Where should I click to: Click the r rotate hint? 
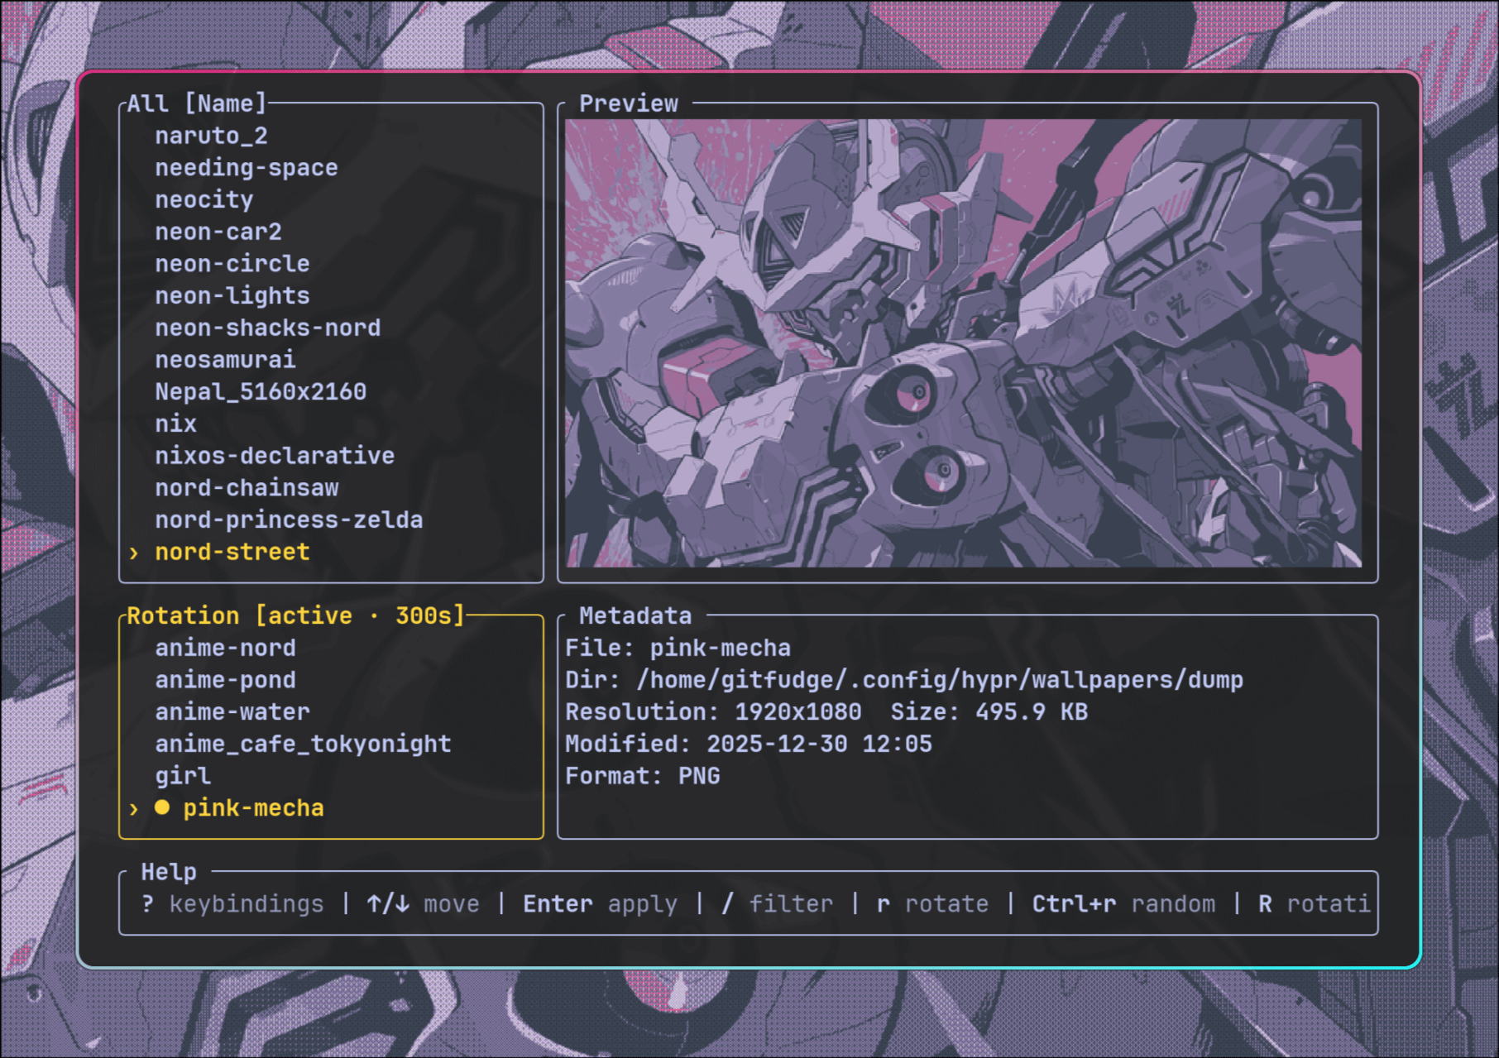[932, 904]
